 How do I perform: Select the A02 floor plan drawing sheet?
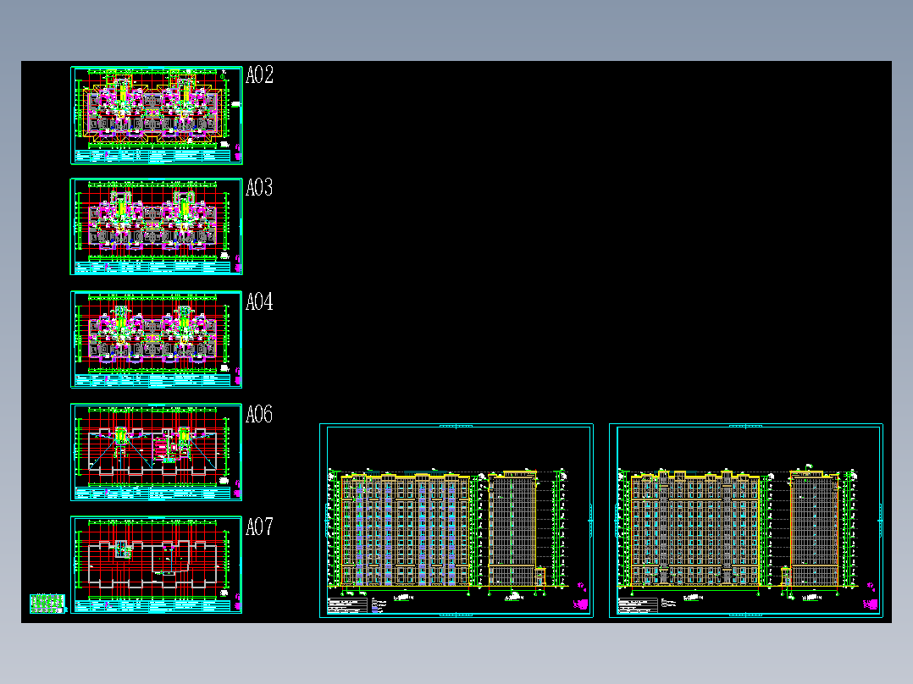click(x=156, y=115)
